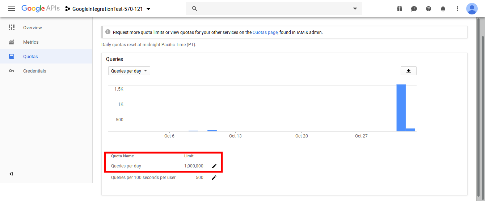Edit Queries per 100 seconds per user limit
485x201 pixels.
point(214,178)
